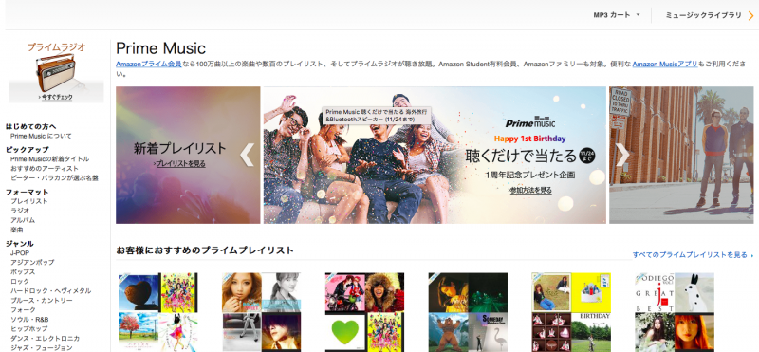Go to previous banner with left arrow

(247, 155)
